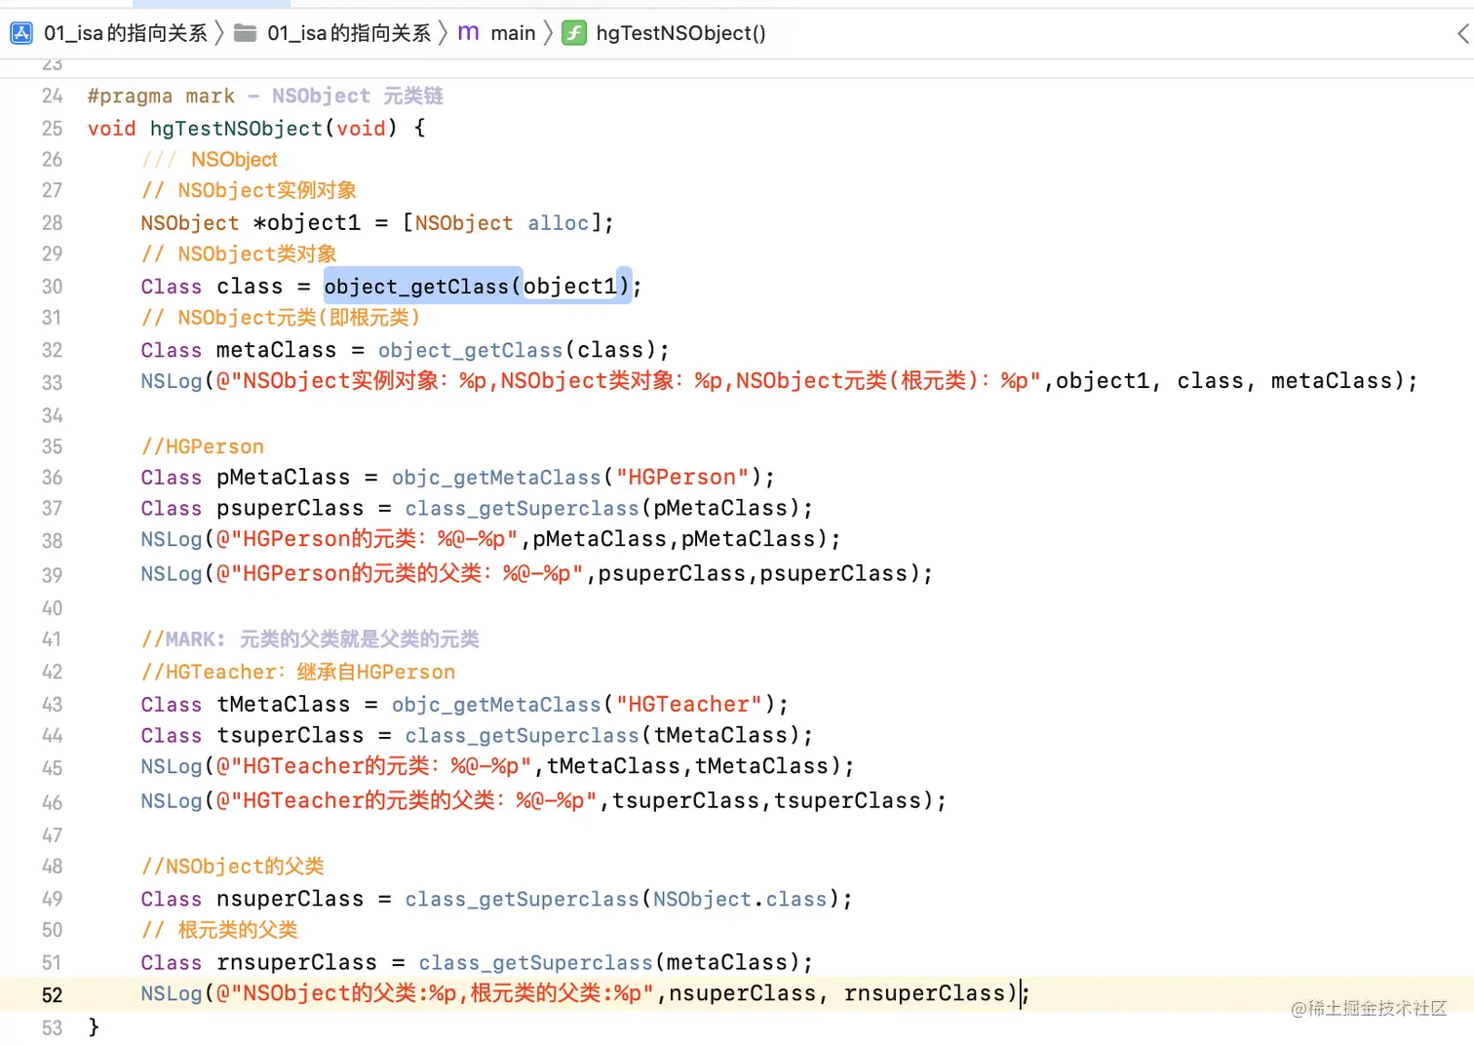Image resolution: width=1474 pixels, height=1045 pixels.
Task: Click class_getSuperclass on line 51
Action: tap(535, 962)
